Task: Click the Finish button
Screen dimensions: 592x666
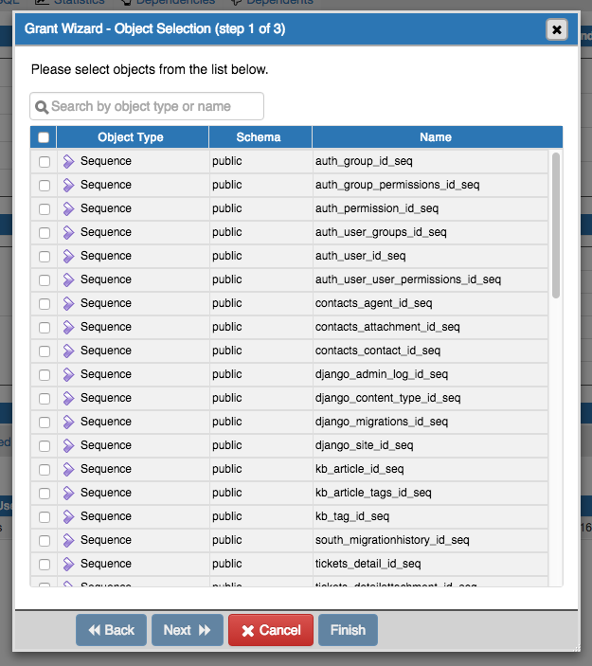Action: click(x=348, y=630)
